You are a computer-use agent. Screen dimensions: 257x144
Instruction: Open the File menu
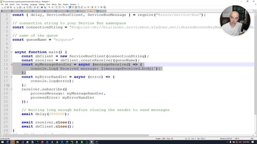[x=2, y=4]
